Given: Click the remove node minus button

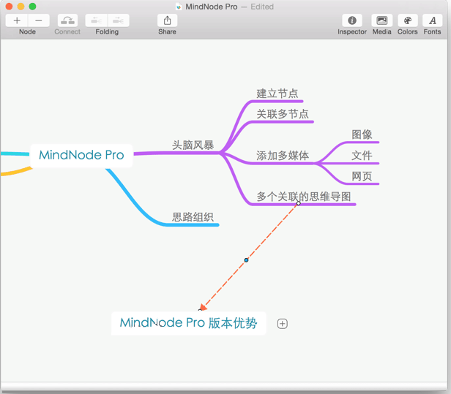Looking at the screenshot, I should [x=39, y=20].
